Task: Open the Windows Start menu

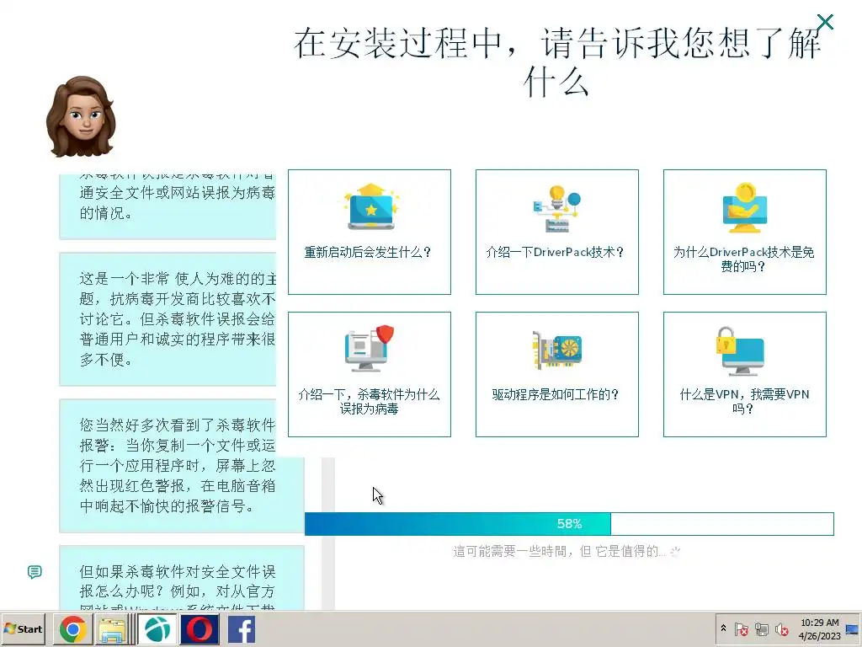Action: [x=24, y=628]
